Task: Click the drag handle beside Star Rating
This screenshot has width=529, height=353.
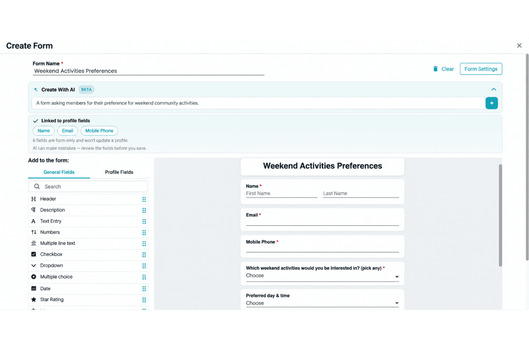Action: [144, 300]
